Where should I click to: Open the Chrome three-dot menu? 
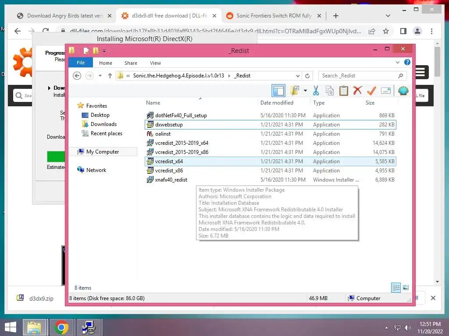coord(431,31)
